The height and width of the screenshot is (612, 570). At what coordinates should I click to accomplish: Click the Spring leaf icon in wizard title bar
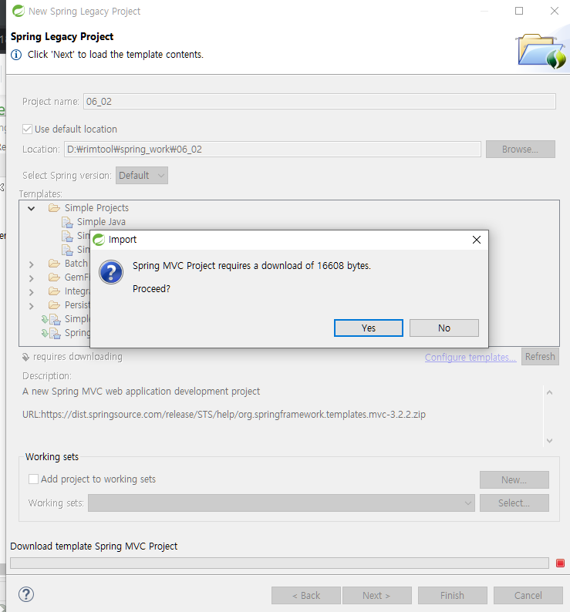tap(18, 11)
